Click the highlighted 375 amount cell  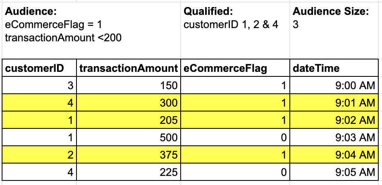(x=129, y=154)
